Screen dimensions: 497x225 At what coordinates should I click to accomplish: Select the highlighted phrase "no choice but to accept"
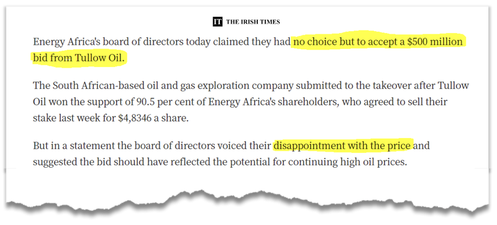pos(345,42)
